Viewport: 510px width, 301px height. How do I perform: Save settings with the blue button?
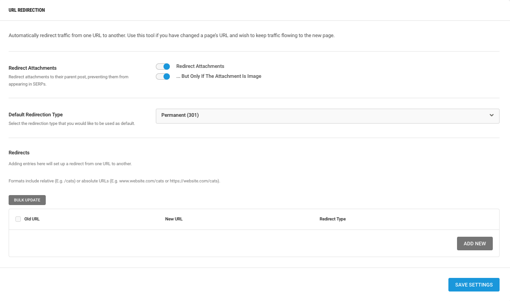[x=474, y=285]
